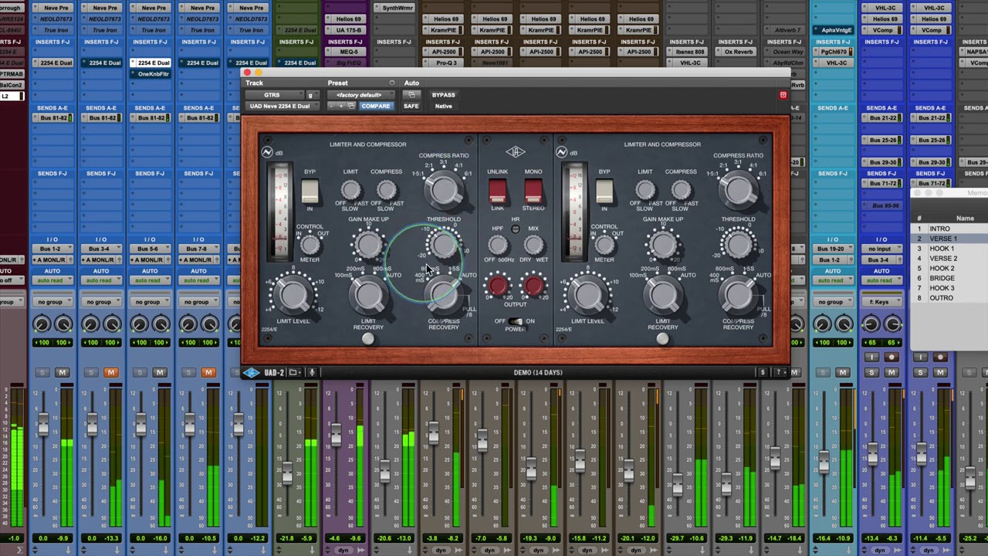Click the COMPARE button
988x556 pixels.
click(x=375, y=106)
